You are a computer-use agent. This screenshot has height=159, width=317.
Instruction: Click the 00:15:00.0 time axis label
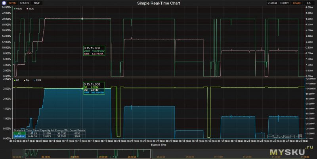(x=80, y=141)
